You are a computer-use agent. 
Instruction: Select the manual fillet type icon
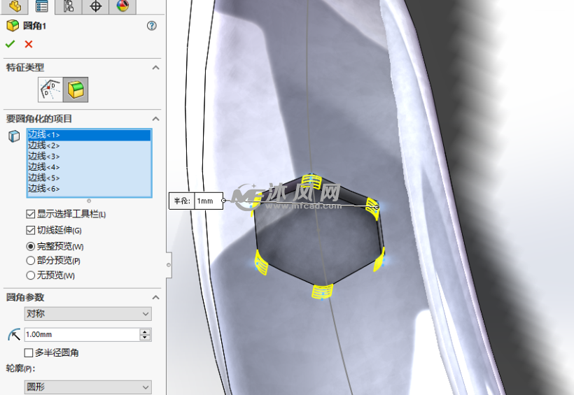tap(50, 89)
